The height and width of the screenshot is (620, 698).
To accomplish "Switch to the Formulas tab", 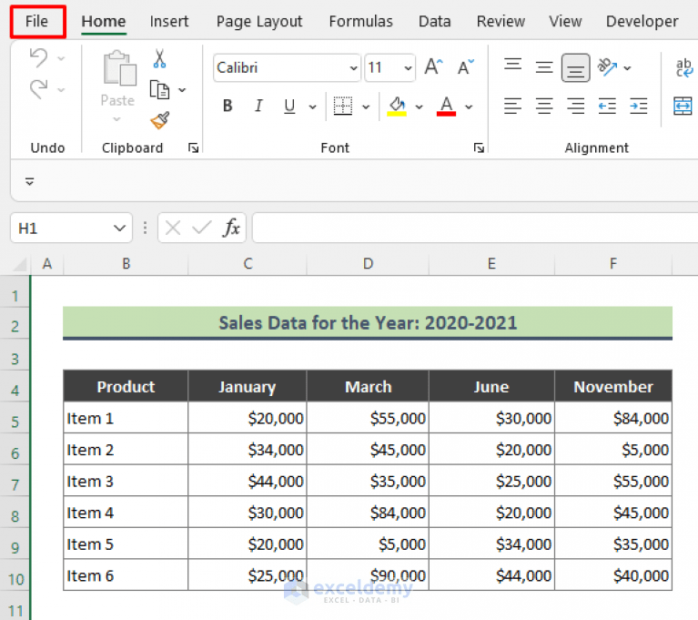I will [361, 21].
